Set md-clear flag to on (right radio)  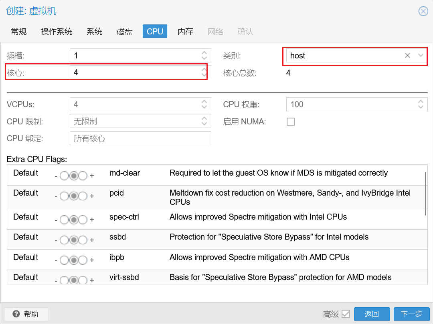point(83,176)
